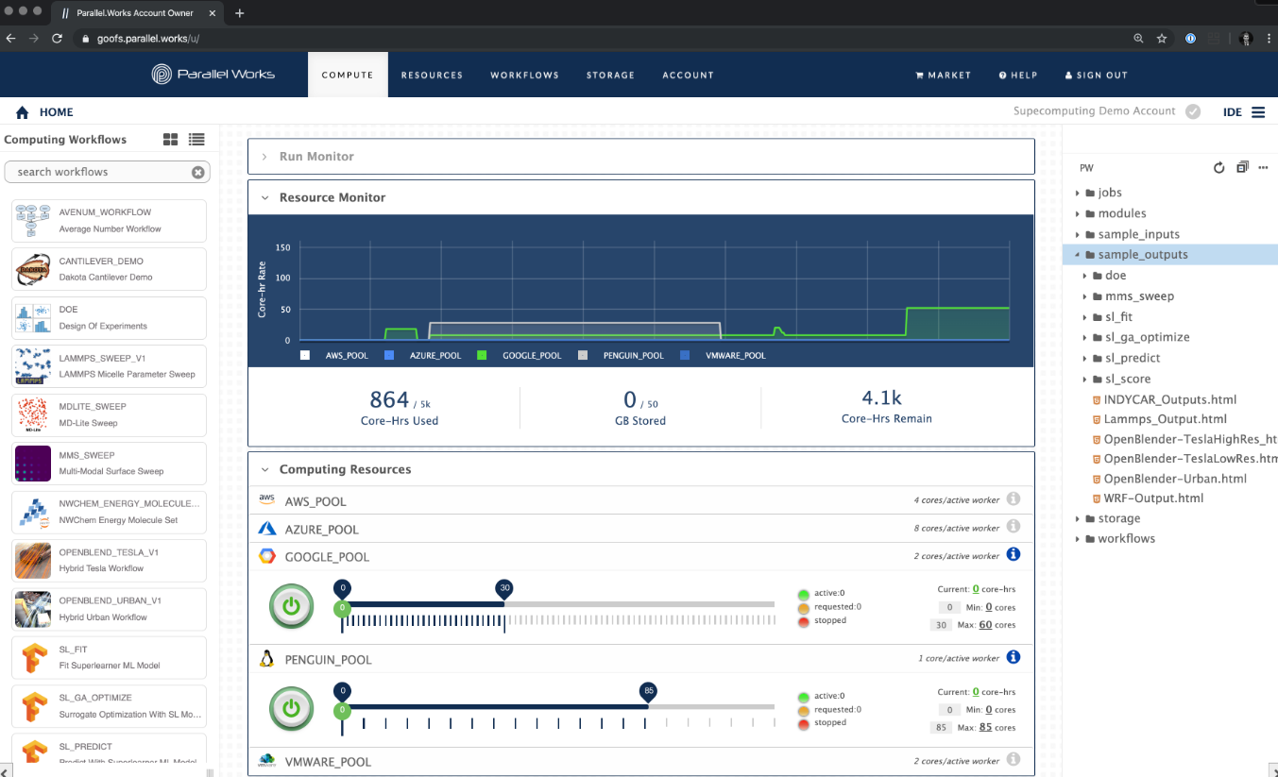Clear the search workflows field

click(x=198, y=172)
